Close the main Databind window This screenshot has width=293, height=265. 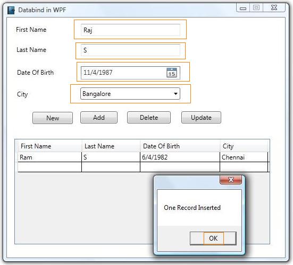(x=274, y=8)
